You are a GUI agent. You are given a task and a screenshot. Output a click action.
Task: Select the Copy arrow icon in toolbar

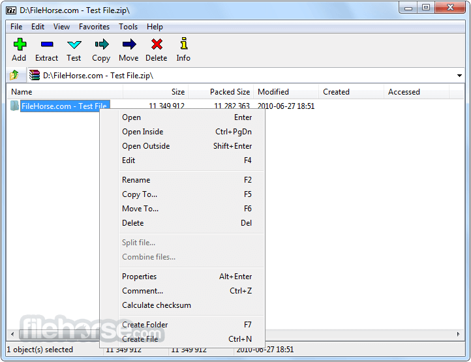(102, 44)
